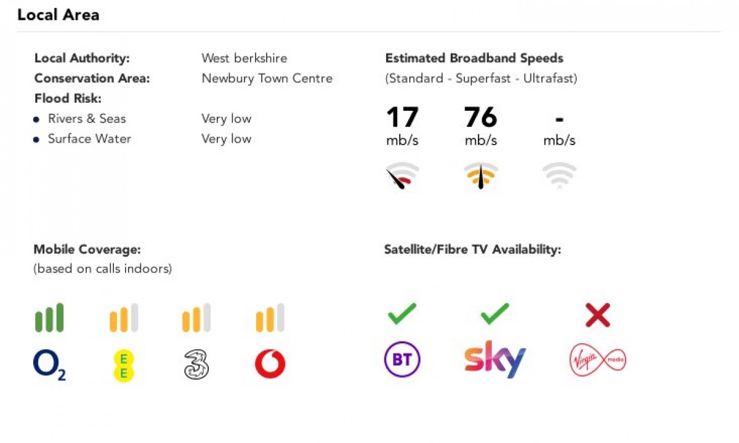This screenshot has height=443, width=739.
Task: Click the Three network logo
Action: coord(196,365)
